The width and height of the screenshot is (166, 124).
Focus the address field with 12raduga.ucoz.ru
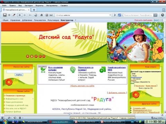click(82, 15)
